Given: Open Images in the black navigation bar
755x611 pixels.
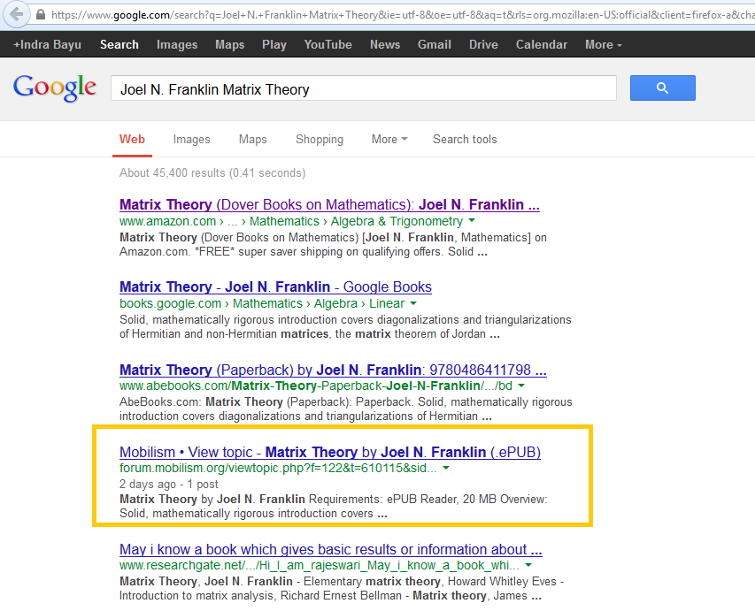Looking at the screenshot, I should (x=177, y=45).
